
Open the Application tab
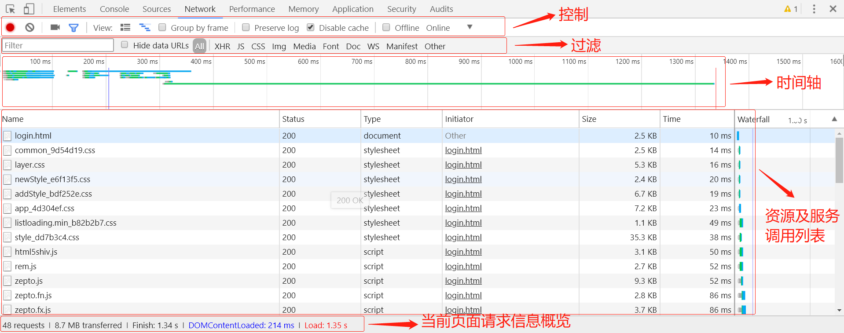coord(353,9)
